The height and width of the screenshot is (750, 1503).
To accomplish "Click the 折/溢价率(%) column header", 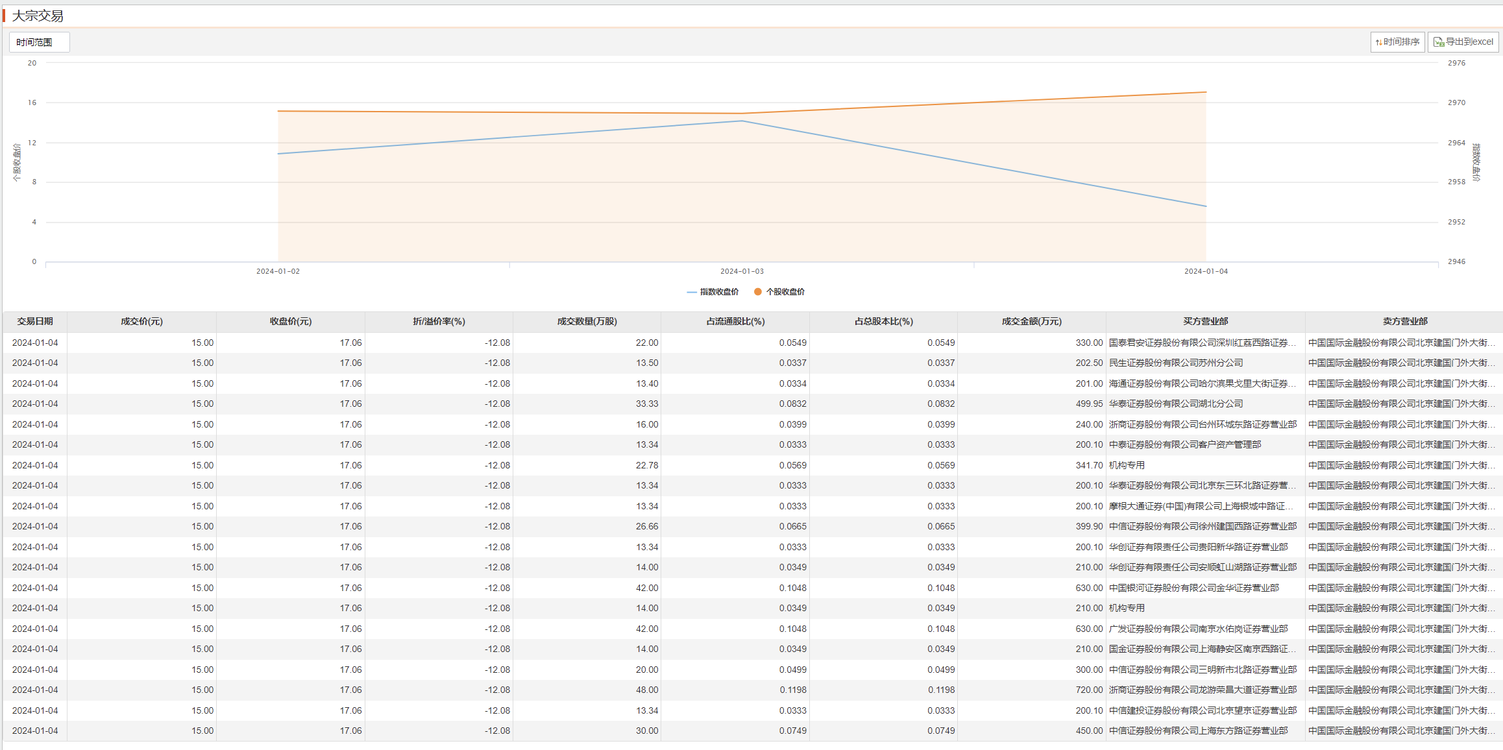I will click(439, 322).
